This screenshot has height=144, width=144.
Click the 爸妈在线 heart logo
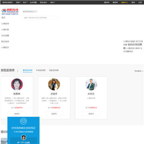coord(10,11)
